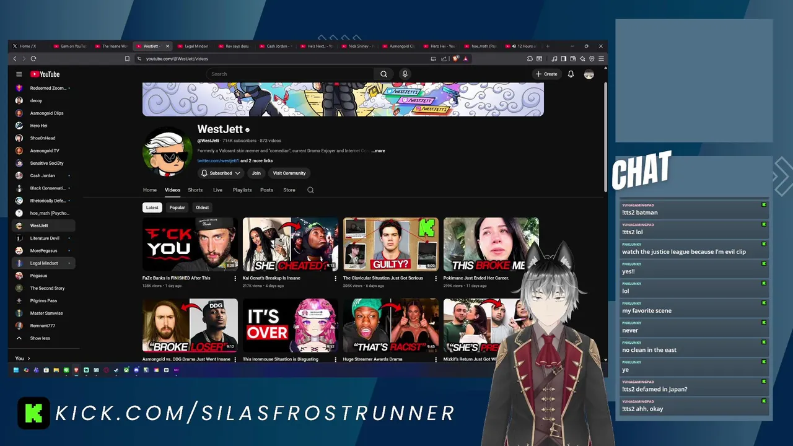The height and width of the screenshot is (446, 793).
Task: Click the page vertical scrollbar
Action: pos(605,138)
